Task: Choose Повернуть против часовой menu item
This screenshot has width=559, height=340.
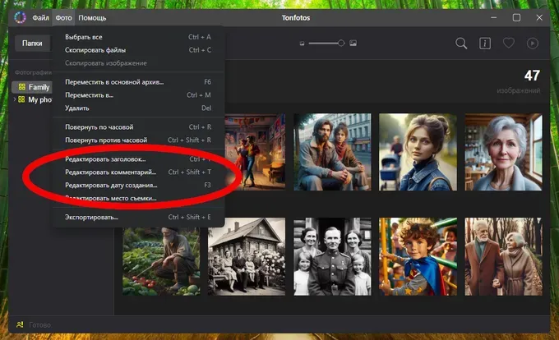Action: point(138,140)
